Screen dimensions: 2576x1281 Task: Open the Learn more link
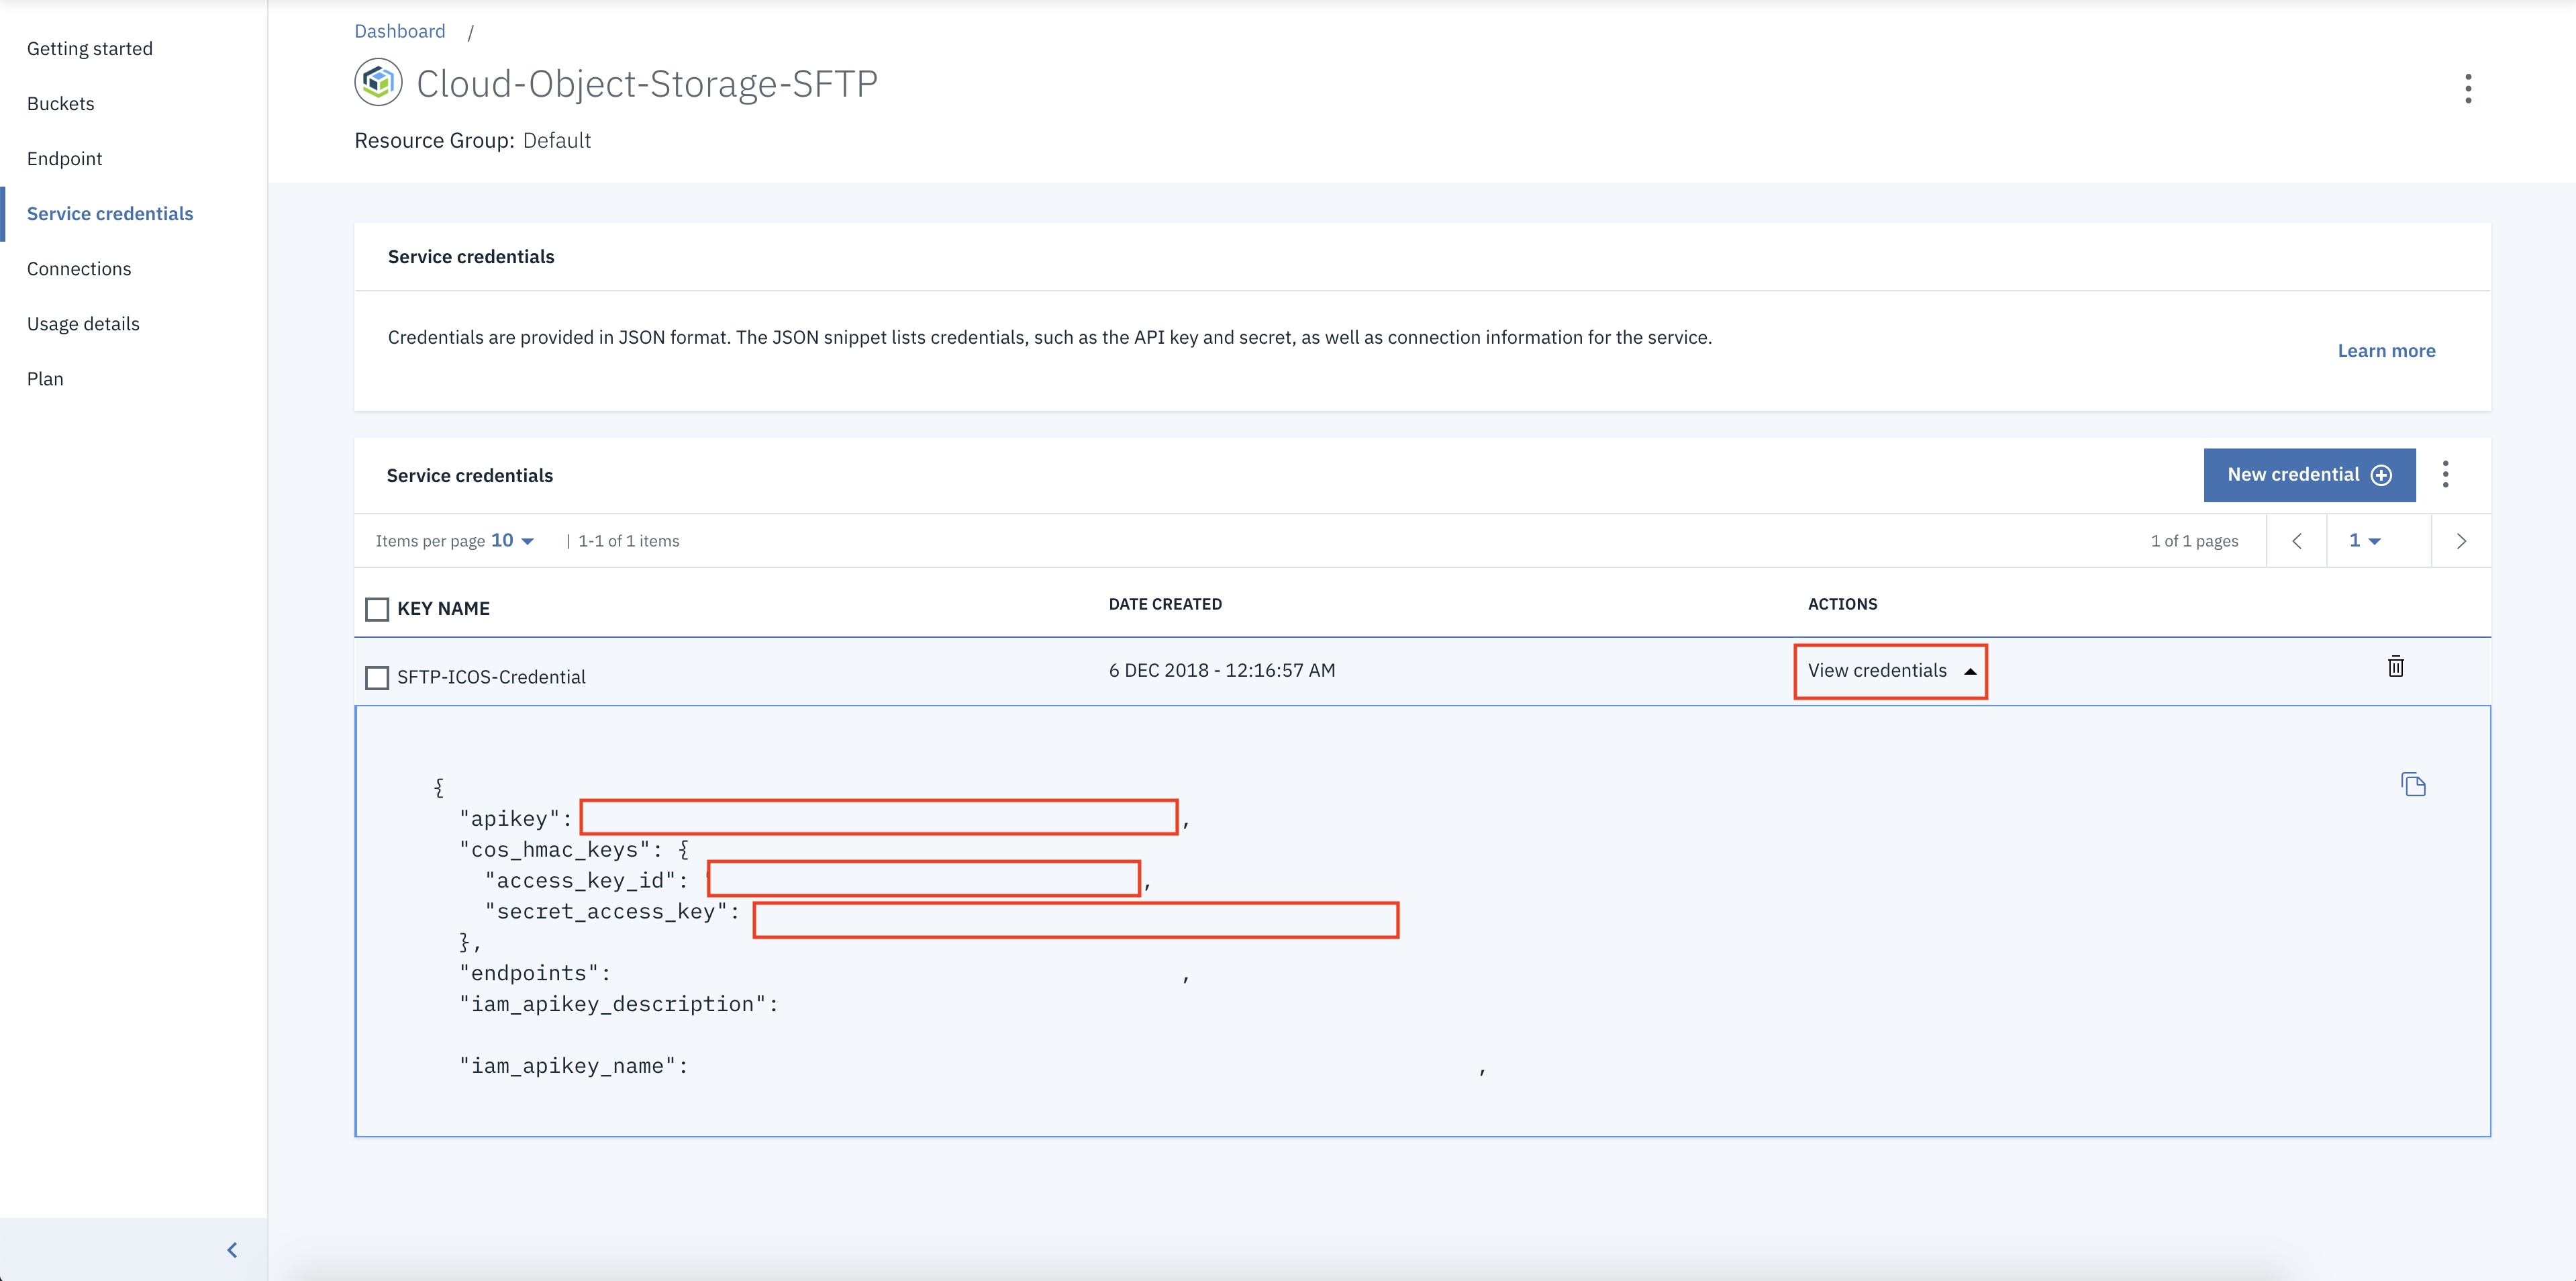(2385, 351)
